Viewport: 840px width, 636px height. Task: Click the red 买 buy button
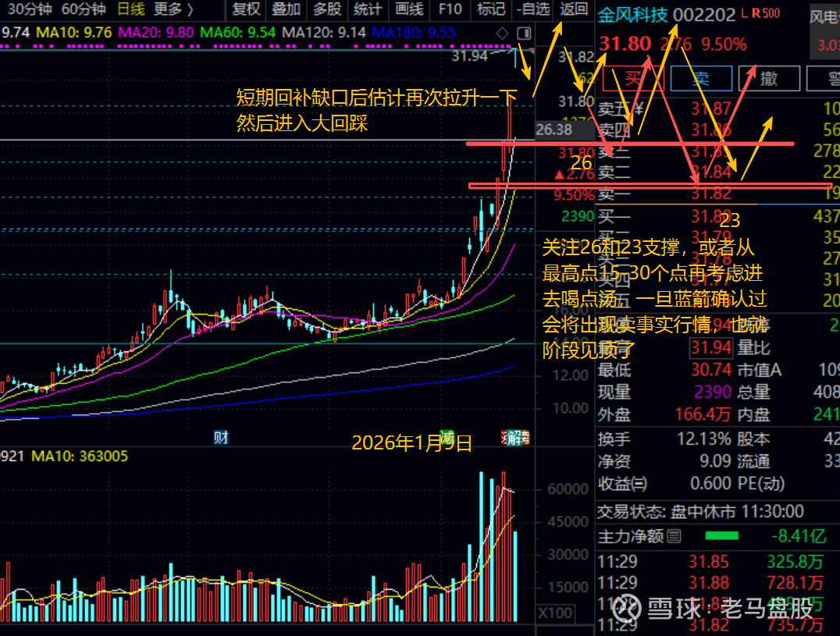(x=633, y=79)
